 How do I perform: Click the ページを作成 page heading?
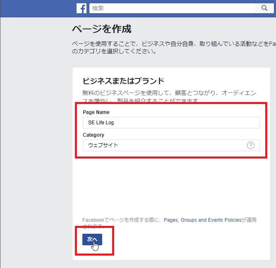coord(101,29)
